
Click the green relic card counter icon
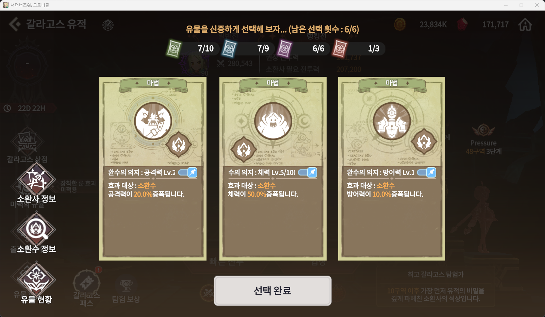click(174, 49)
